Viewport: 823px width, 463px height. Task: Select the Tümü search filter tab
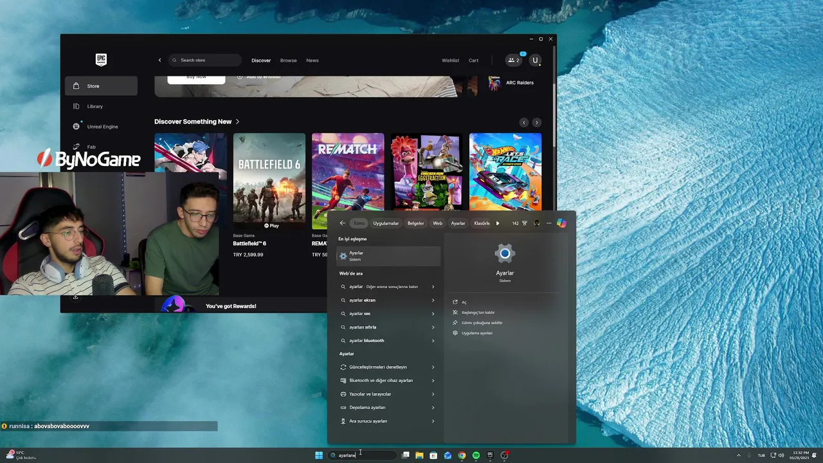(x=359, y=223)
